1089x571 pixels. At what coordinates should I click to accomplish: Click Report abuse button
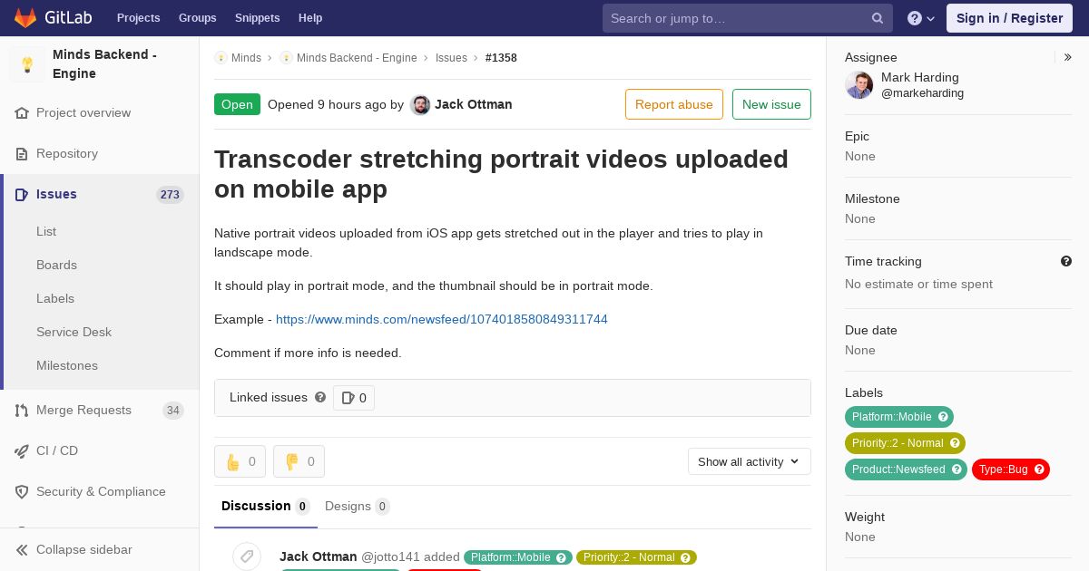[674, 104]
